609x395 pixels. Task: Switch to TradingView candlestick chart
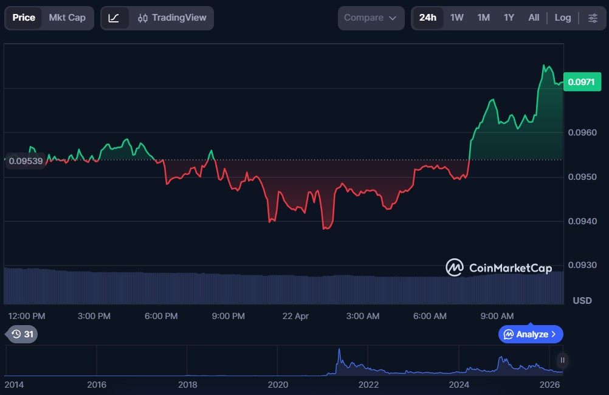pyautogui.click(x=172, y=18)
